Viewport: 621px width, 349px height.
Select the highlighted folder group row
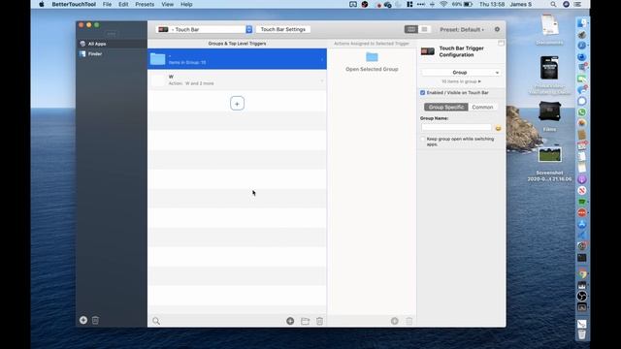pos(237,59)
